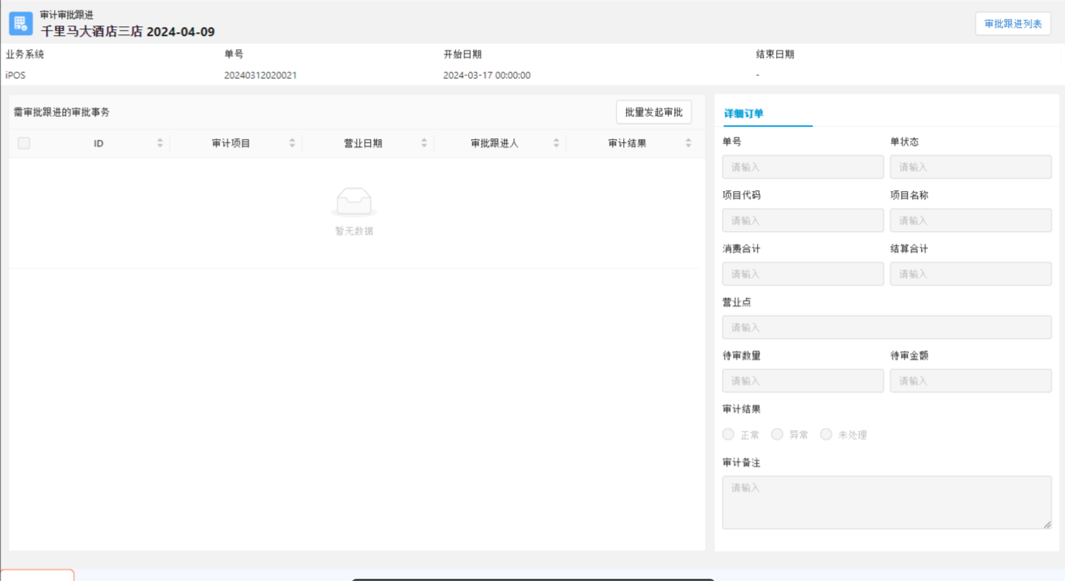Screen dimensions: 1065x581
Task: Select the 正常 audit result radio
Action: (x=729, y=435)
